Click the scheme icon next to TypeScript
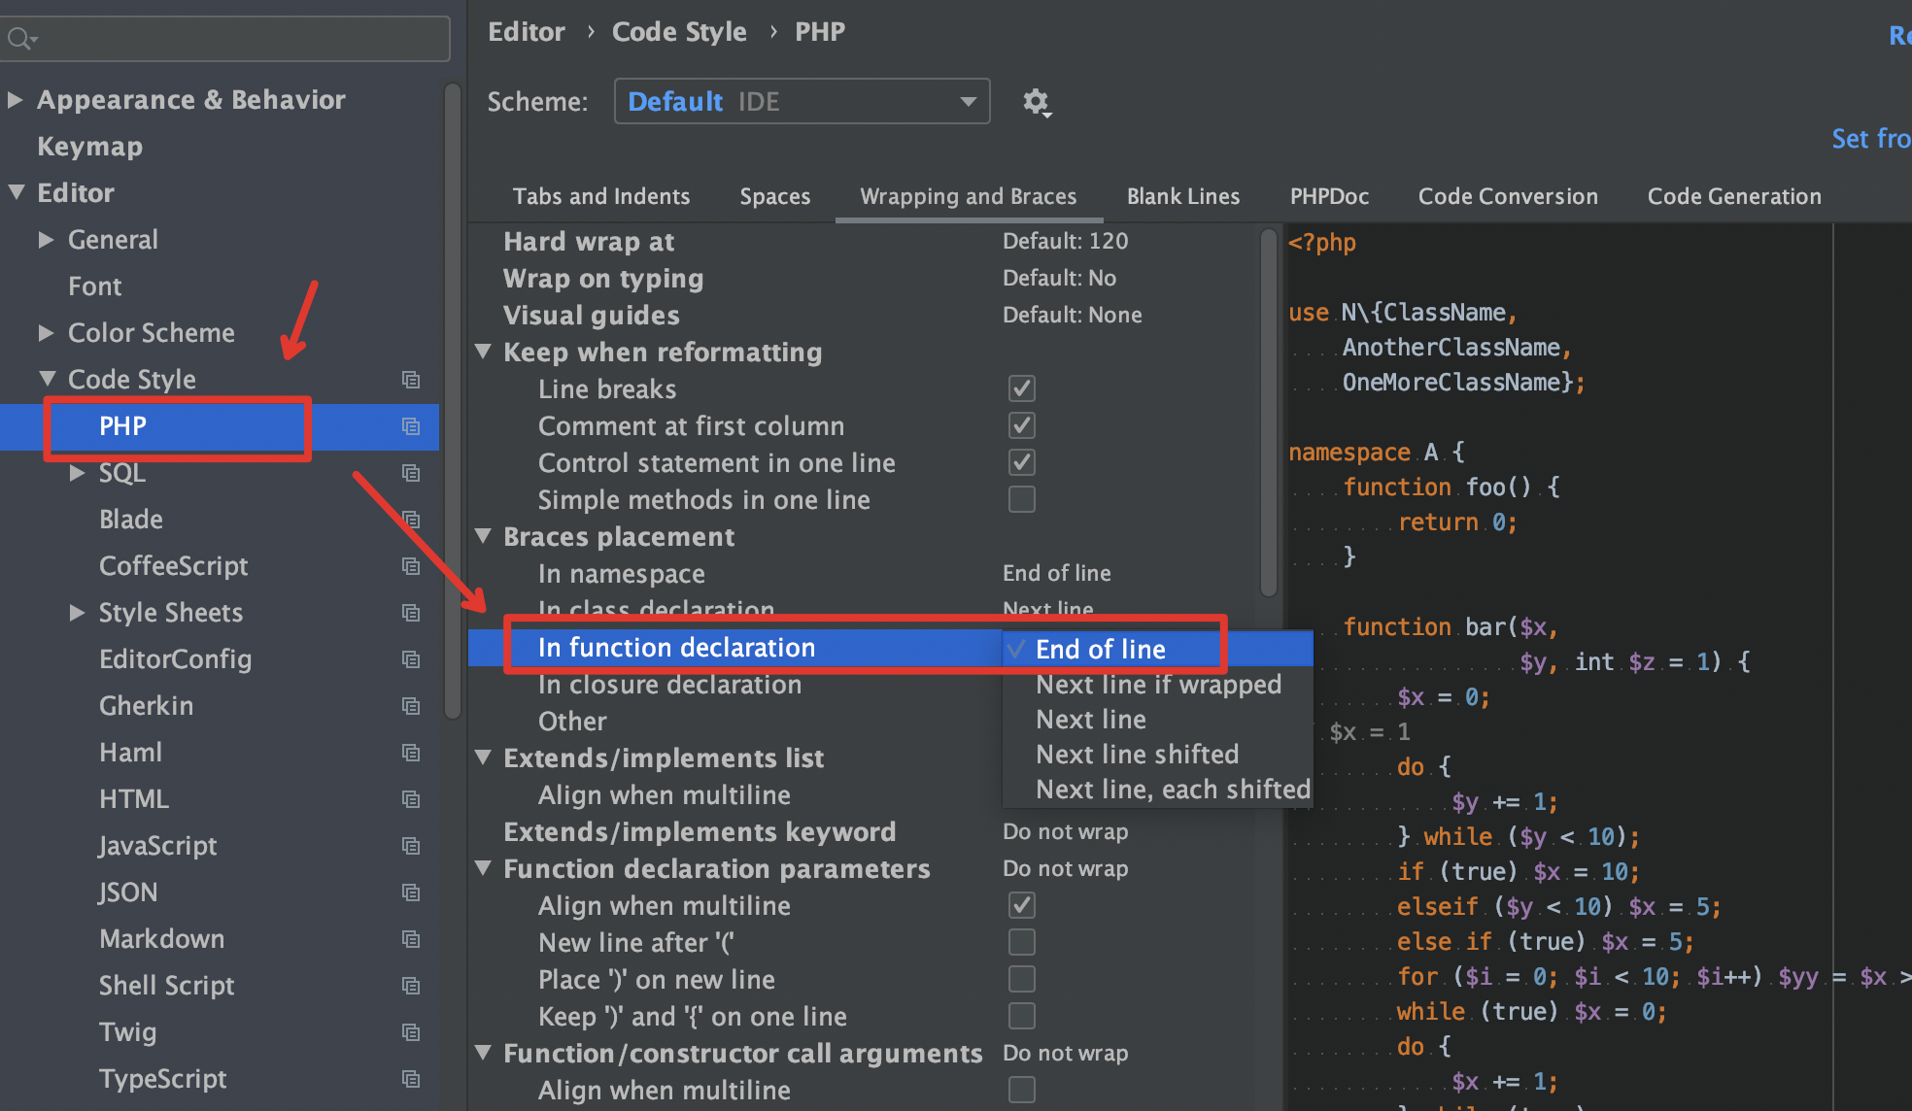This screenshot has width=1912, height=1111. click(411, 1079)
